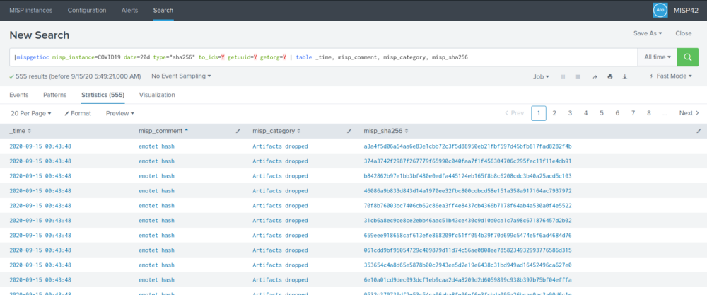Switch to the Events tab
Image resolution: width=707 pixels, height=295 pixels.
pos(19,96)
